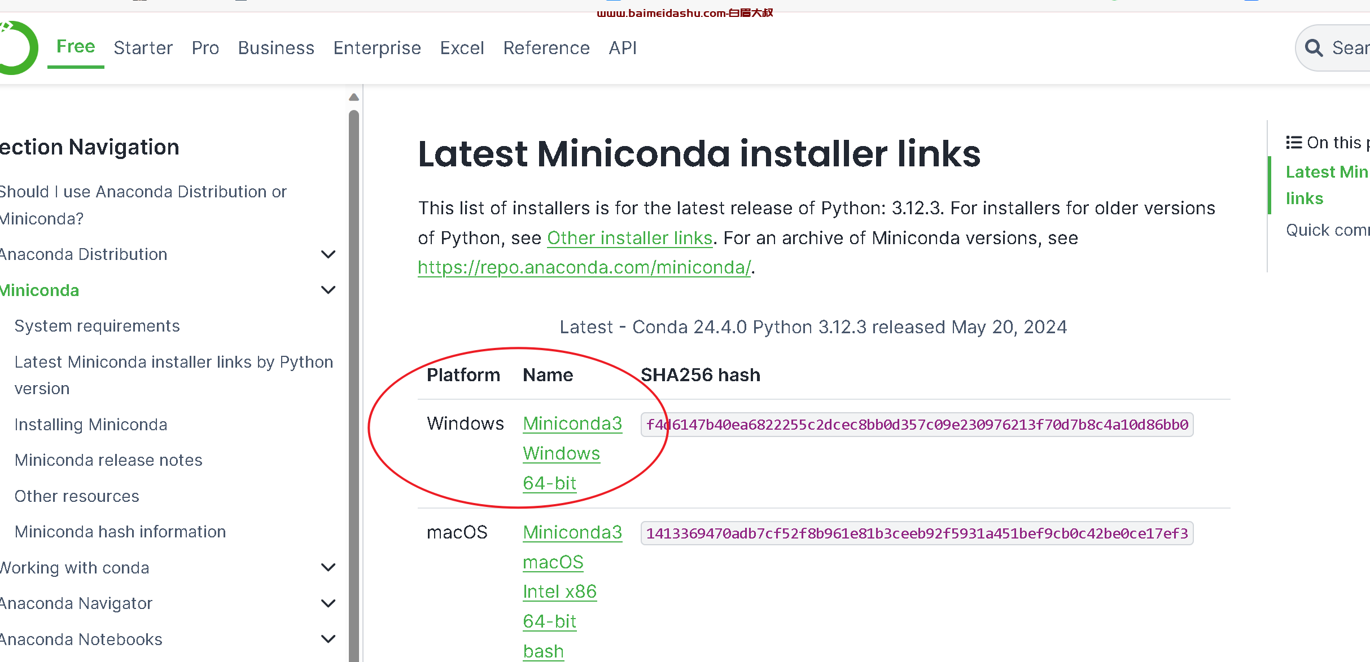Click the Windows platform cell

tap(465, 423)
